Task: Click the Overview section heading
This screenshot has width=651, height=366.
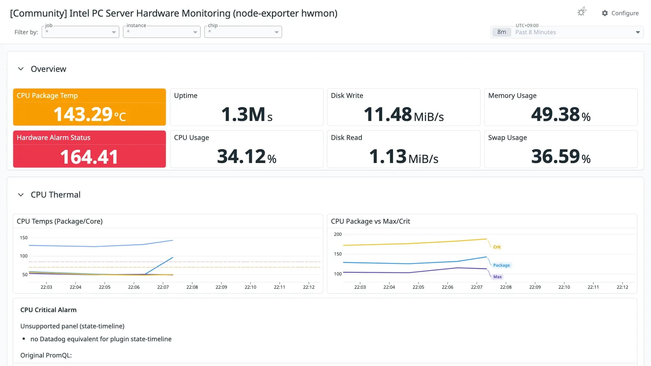Action: [48, 69]
